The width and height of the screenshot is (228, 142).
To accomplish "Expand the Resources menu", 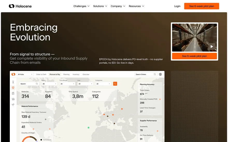I will point(136,6).
